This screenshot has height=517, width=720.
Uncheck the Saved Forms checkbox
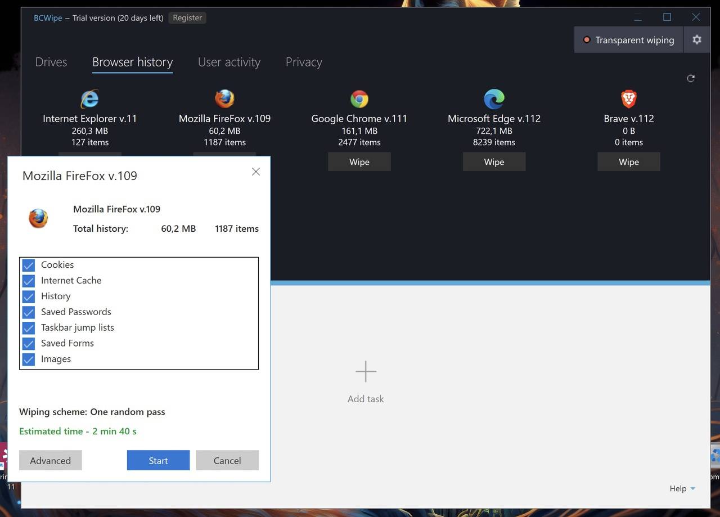tap(29, 344)
